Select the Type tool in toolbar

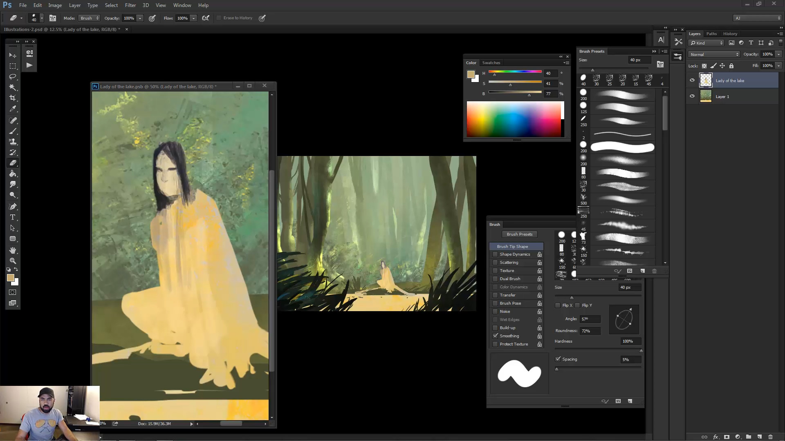pos(13,217)
